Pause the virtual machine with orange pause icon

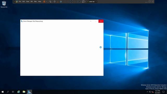[44, 2]
